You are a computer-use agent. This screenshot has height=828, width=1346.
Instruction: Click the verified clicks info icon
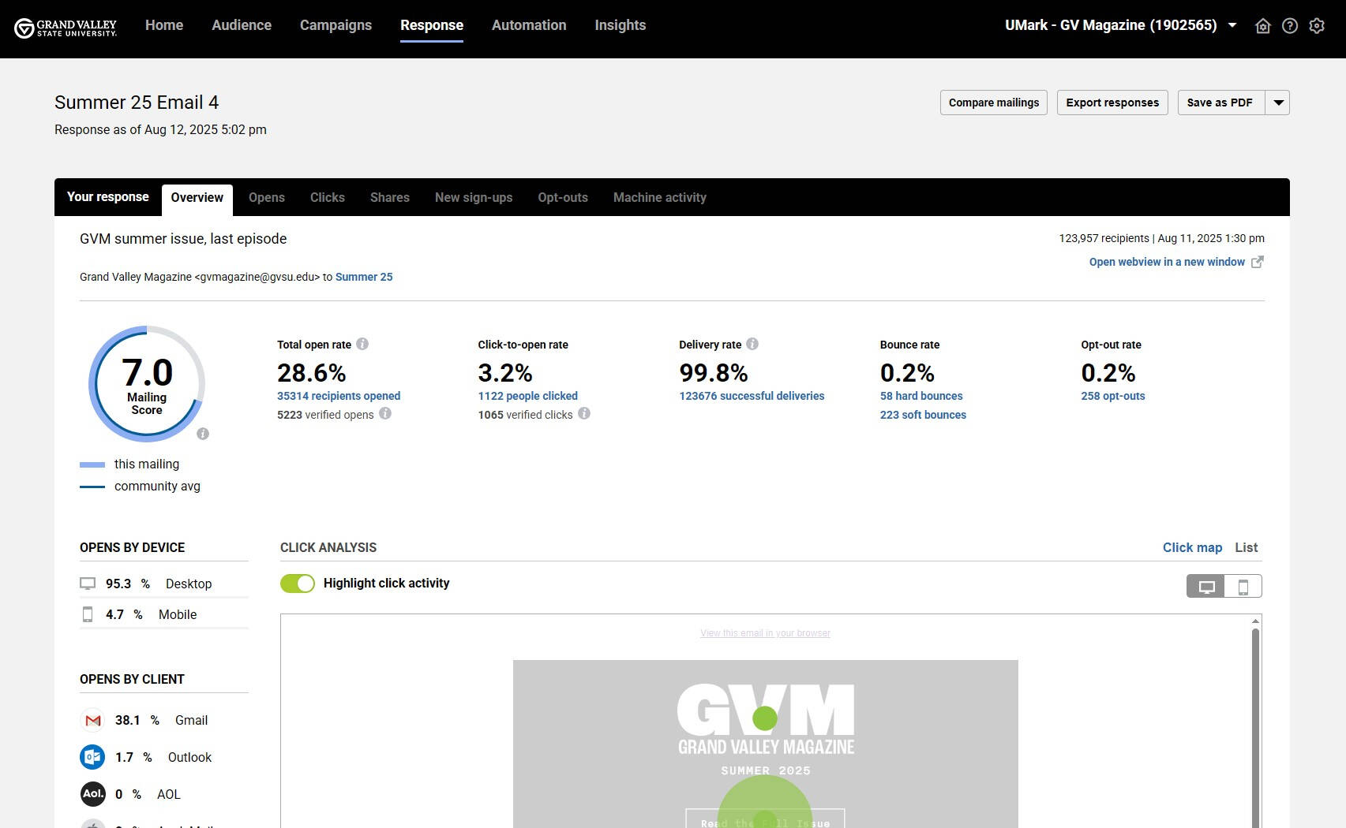[584, 414]
